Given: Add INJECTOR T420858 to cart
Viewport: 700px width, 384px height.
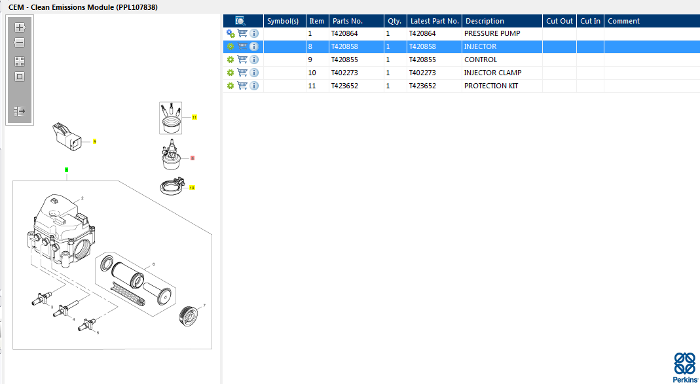Looking at the screenshot, I should pos(242,46).
